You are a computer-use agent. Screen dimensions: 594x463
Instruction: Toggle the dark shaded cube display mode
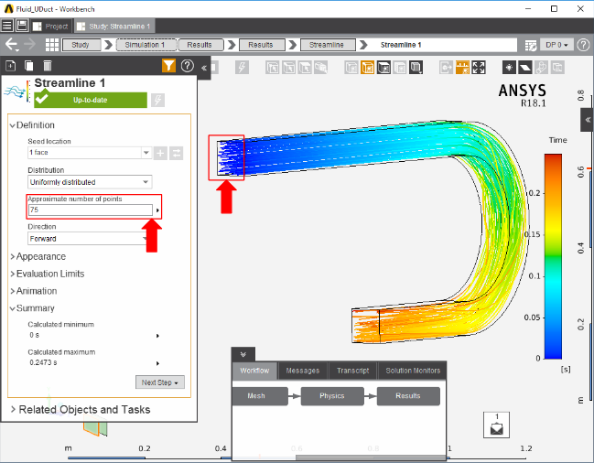click(x=383, y=68)
